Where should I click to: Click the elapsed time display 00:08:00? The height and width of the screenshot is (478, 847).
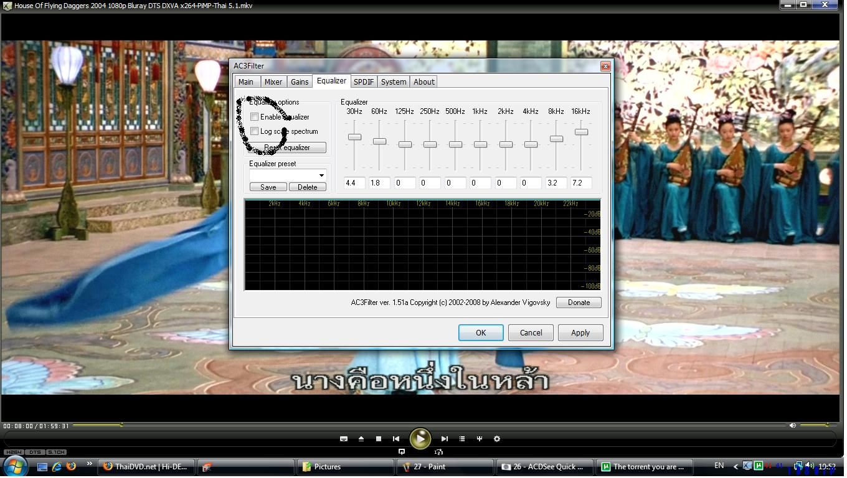click(x=18, y=426)
